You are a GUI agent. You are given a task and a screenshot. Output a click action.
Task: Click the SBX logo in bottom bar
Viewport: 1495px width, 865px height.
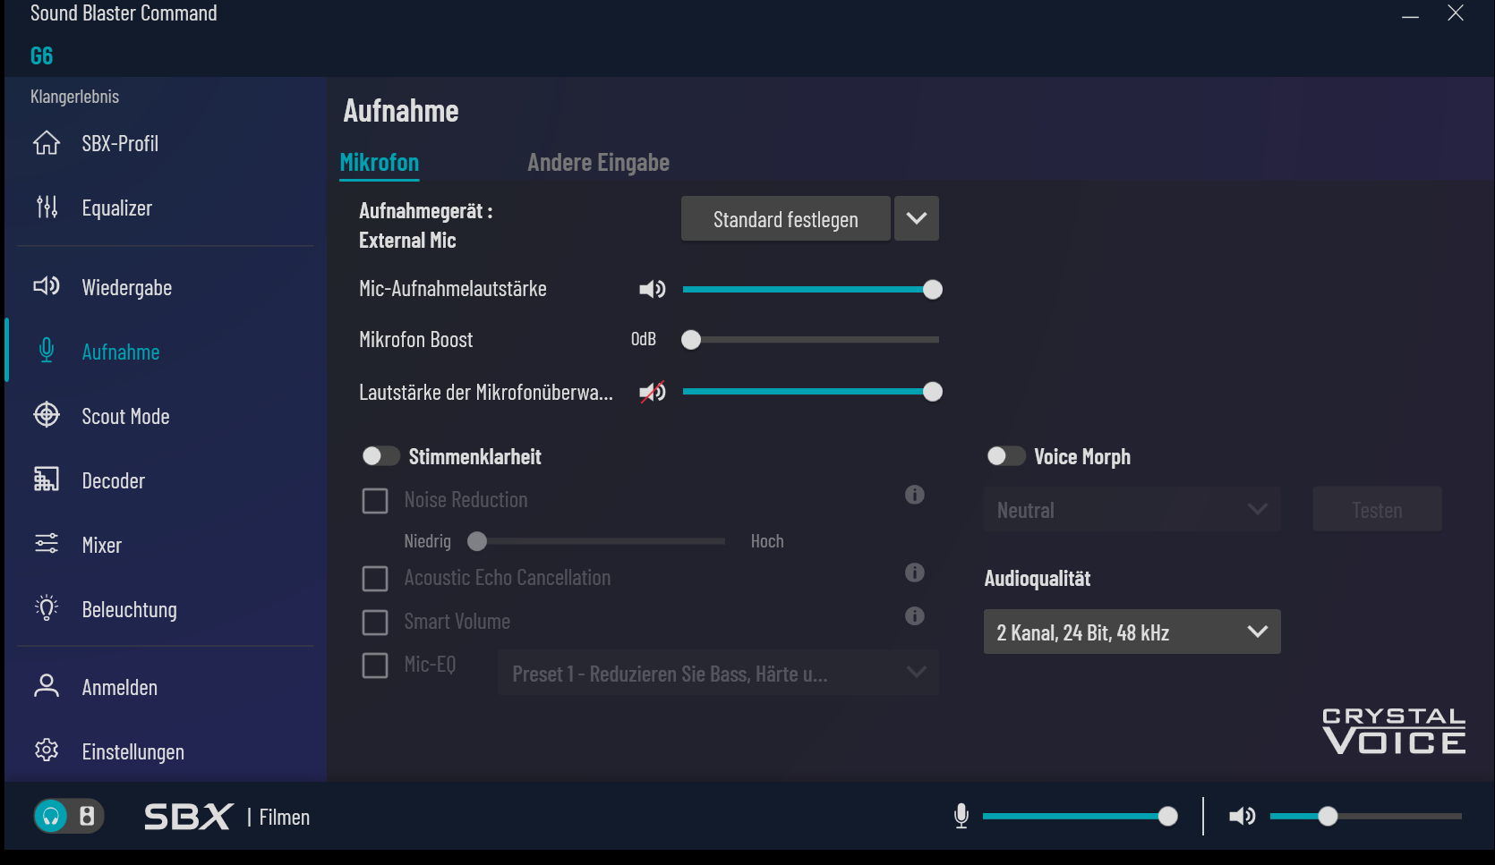tap(189, 817)
